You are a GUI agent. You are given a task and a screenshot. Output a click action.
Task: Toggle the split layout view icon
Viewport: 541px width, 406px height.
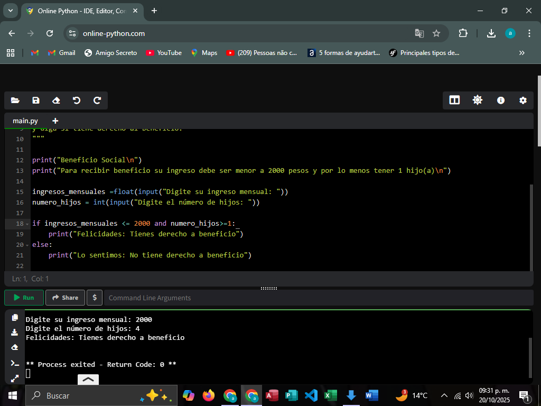click(454, 100)
